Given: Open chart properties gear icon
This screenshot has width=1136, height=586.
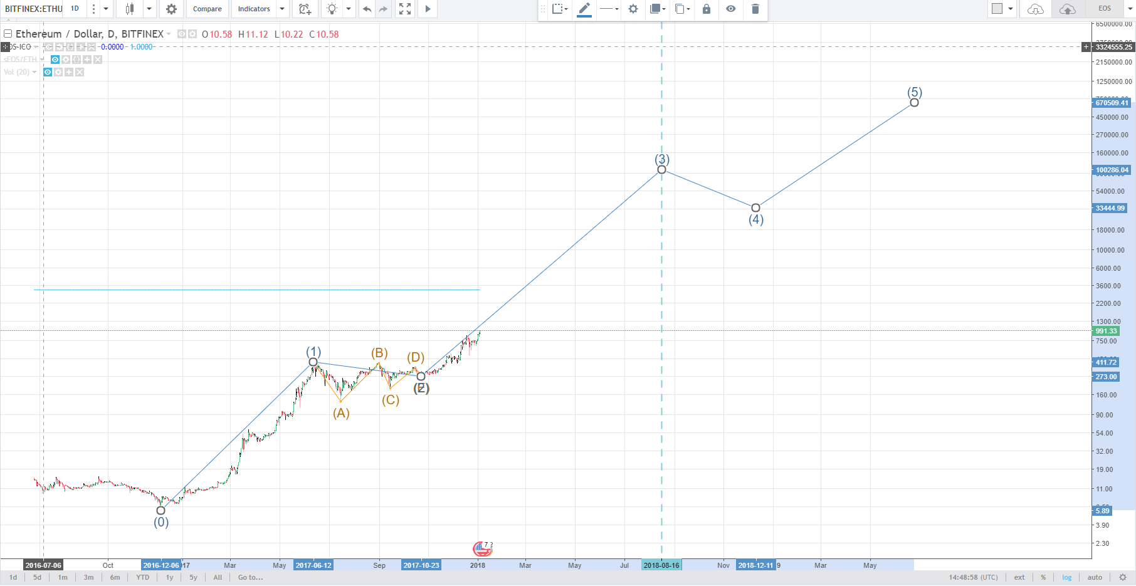Looking at the screenshot, I should click(x=171, y=9).
